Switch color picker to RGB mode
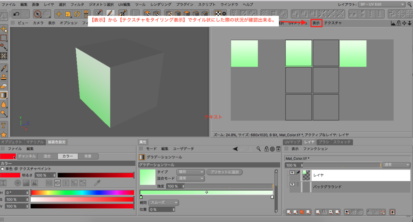413x222 pixels. coord(49,183)
